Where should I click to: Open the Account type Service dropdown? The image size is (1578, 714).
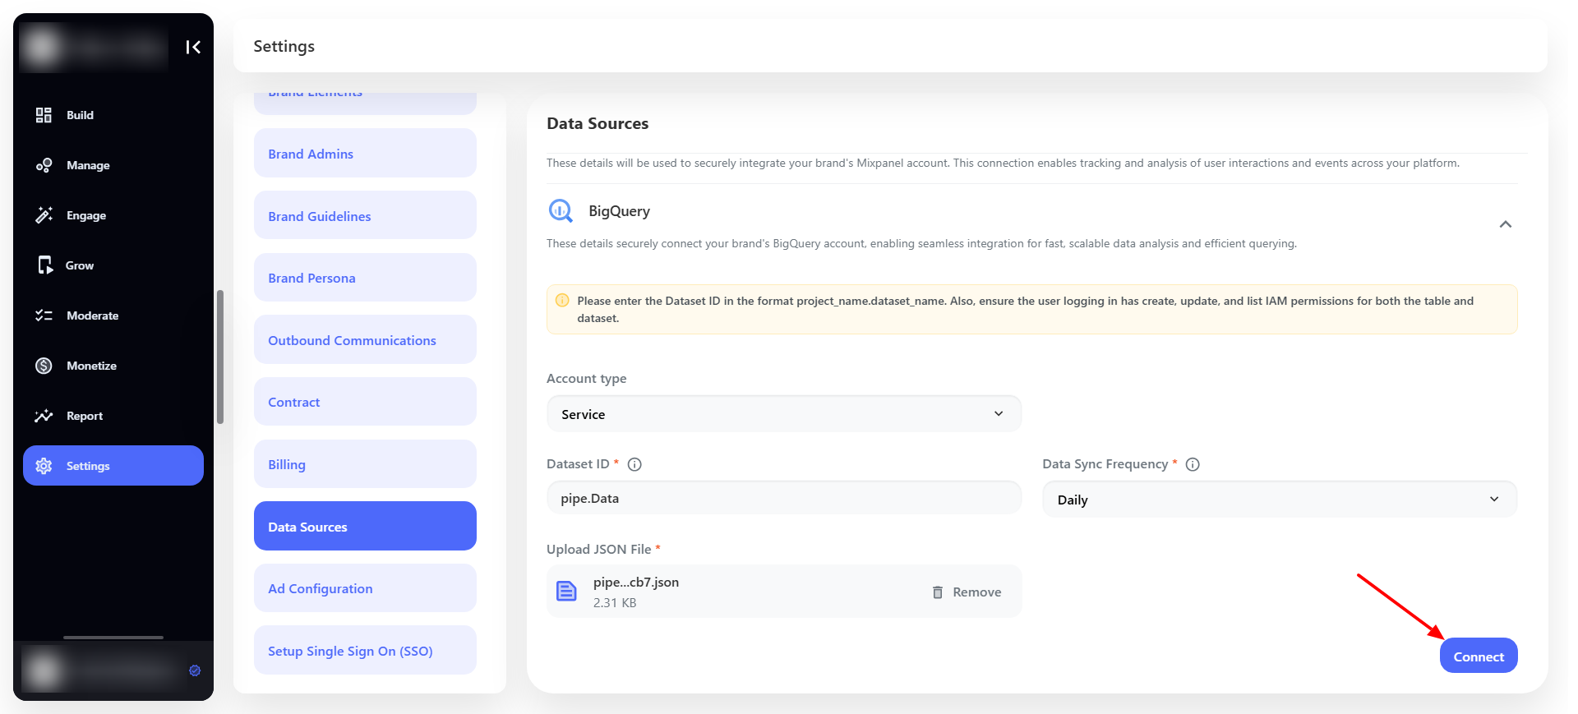784,414
